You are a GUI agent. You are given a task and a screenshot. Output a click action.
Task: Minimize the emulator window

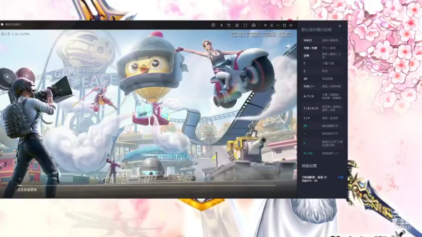[x=278, y=25]
